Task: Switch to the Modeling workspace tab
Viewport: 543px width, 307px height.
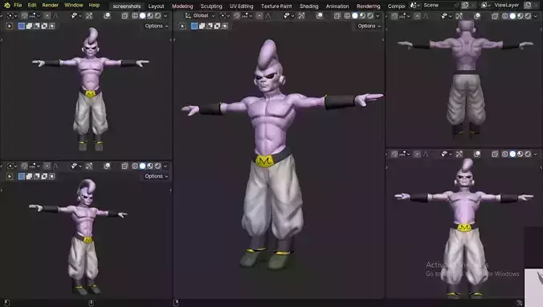Action: coord(182,6)
